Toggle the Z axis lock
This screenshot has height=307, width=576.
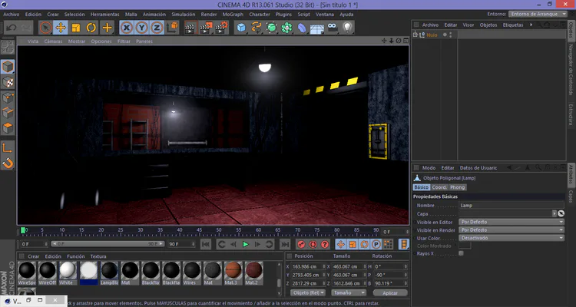pyautogui.click(x=157, y=28)
